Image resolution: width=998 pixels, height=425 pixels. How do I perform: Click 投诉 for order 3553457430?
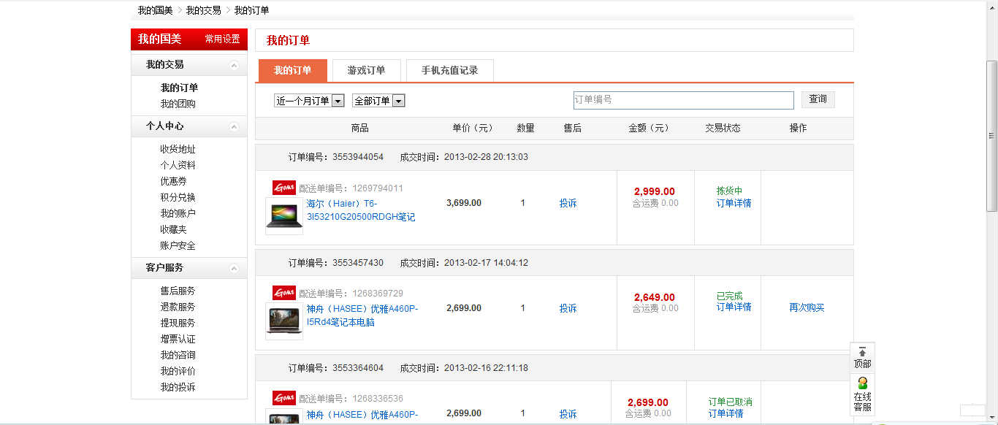coord(568,308)
